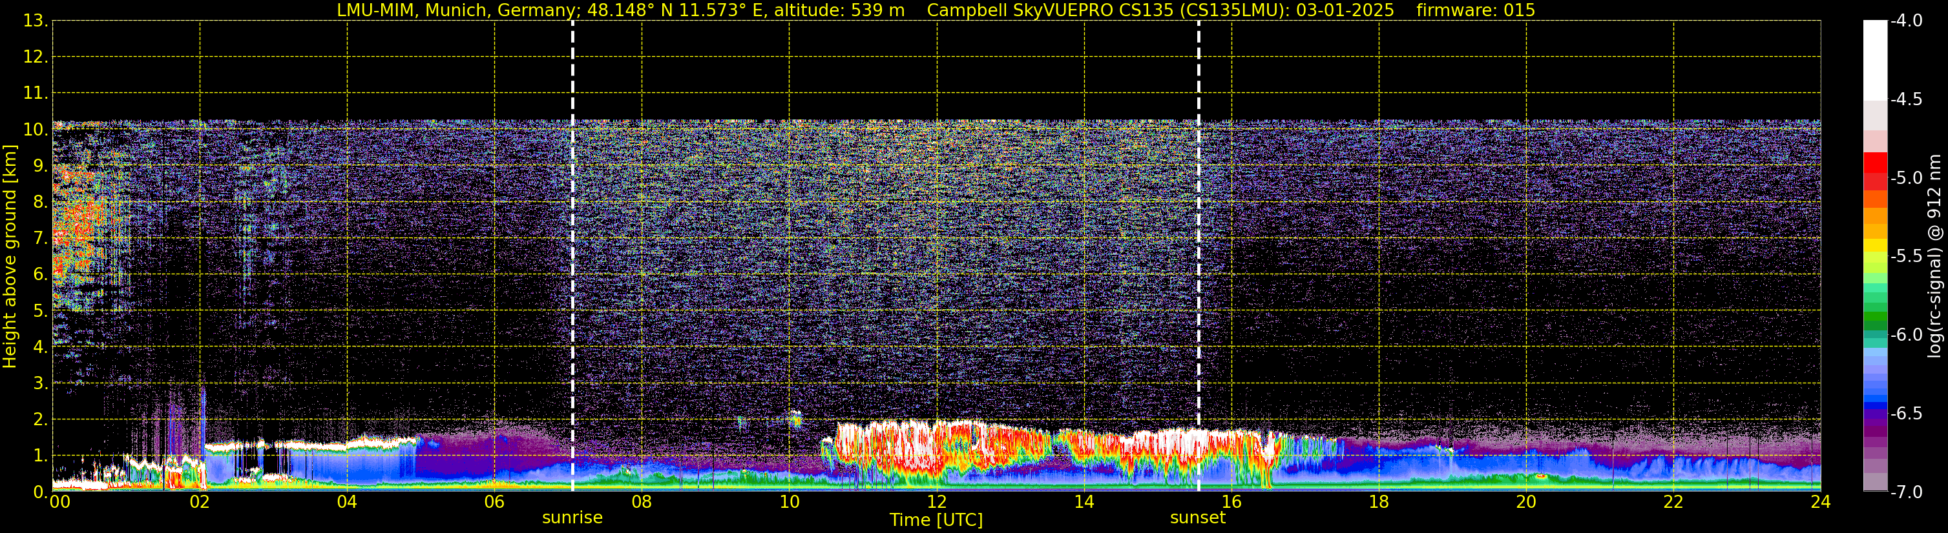Pick the yellow colorbar segment near -5.5
The width and height of the screenshot is (1948, 533).
coord(1874,245)
